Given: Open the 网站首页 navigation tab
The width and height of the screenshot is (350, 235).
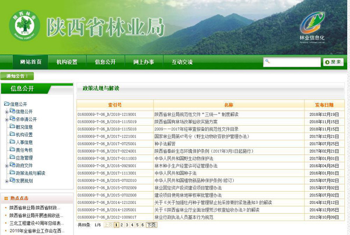Looking at the screenshot, I should coord(30,61).
